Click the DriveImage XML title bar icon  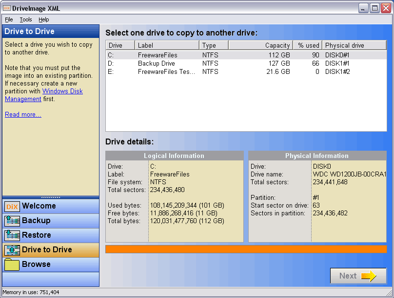(6, 8)
